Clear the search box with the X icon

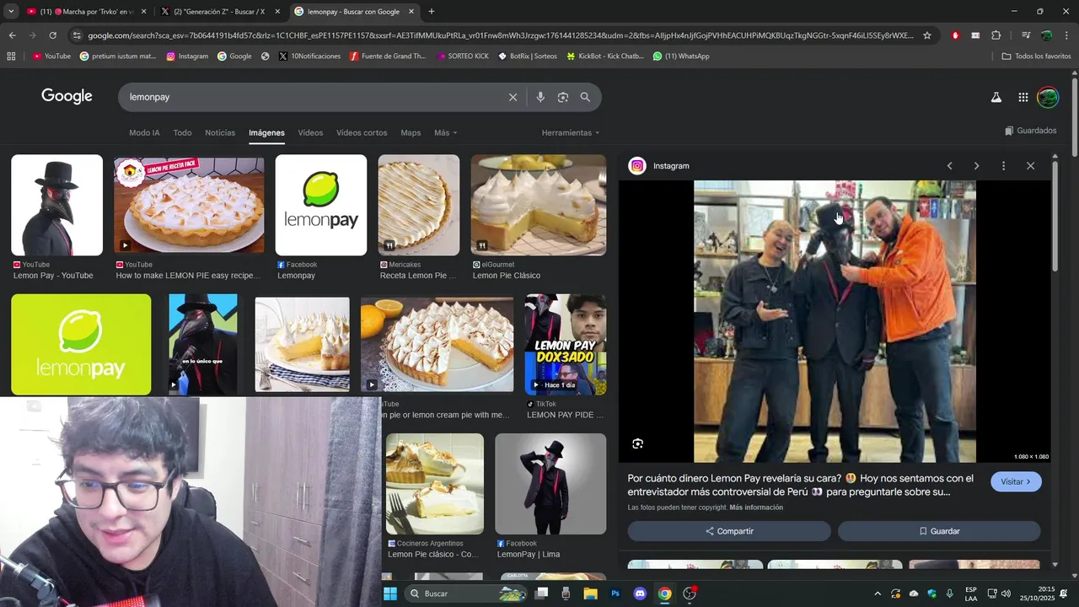click(x=513, y=97)
